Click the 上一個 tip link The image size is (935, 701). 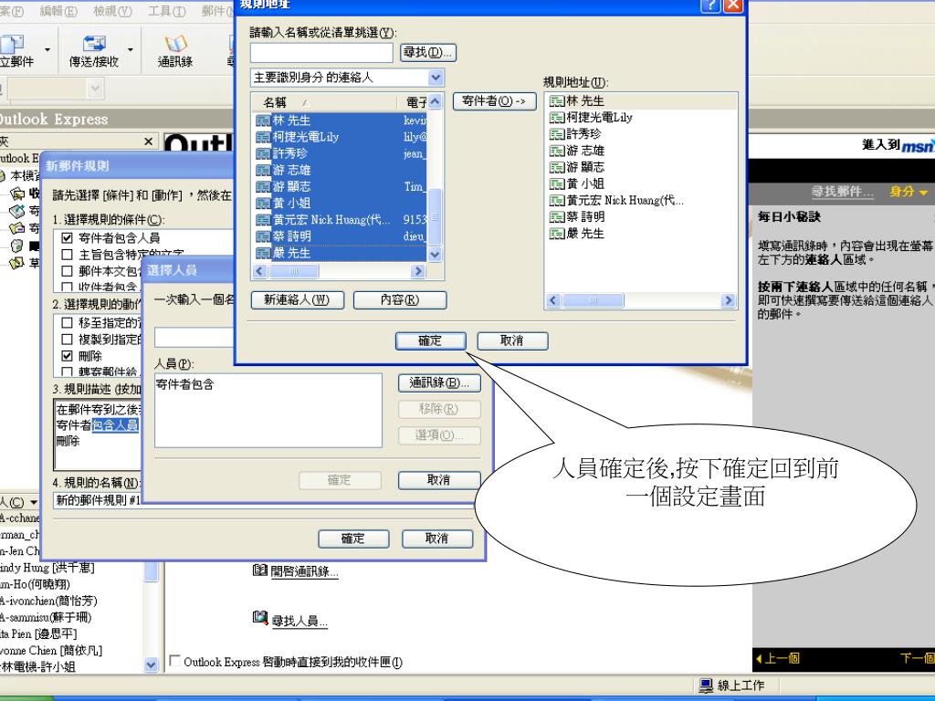777,659
